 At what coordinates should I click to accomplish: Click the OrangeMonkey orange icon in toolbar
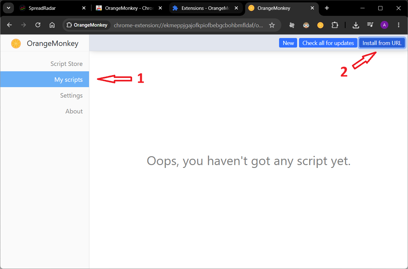[x=320, y=25]
